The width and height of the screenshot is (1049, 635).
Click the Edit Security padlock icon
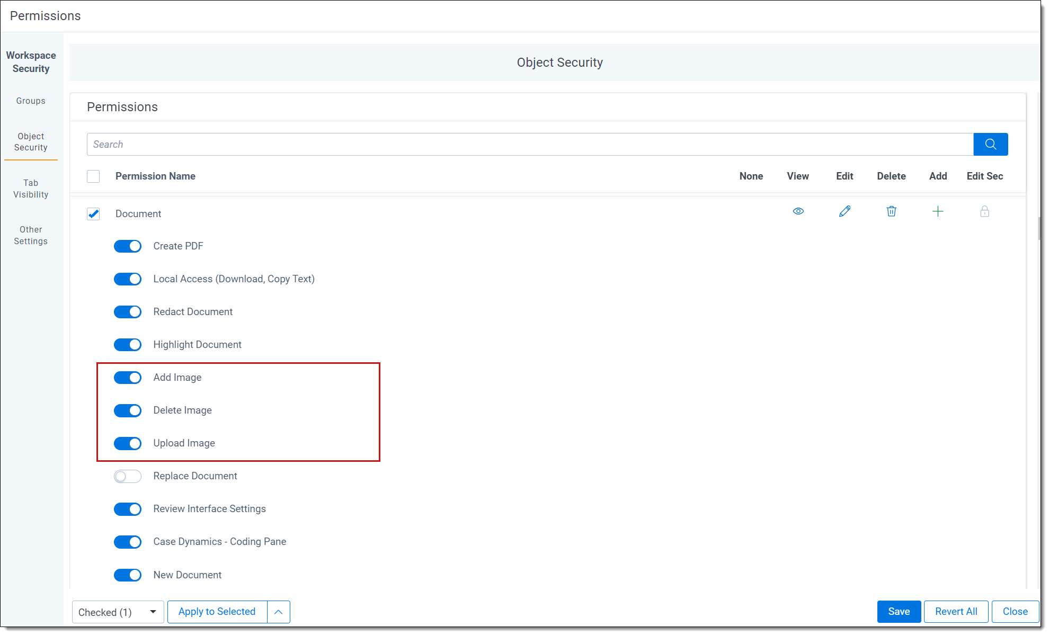point(984,211)
